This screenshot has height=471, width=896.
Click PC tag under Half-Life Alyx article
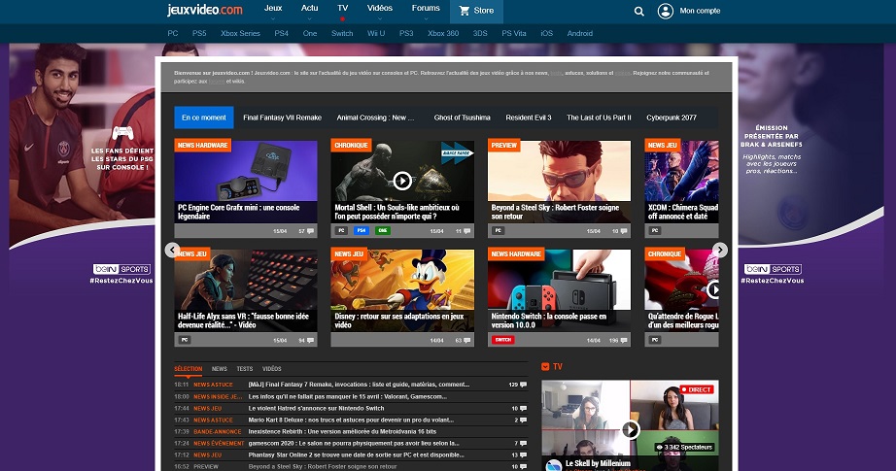(184, 340)
